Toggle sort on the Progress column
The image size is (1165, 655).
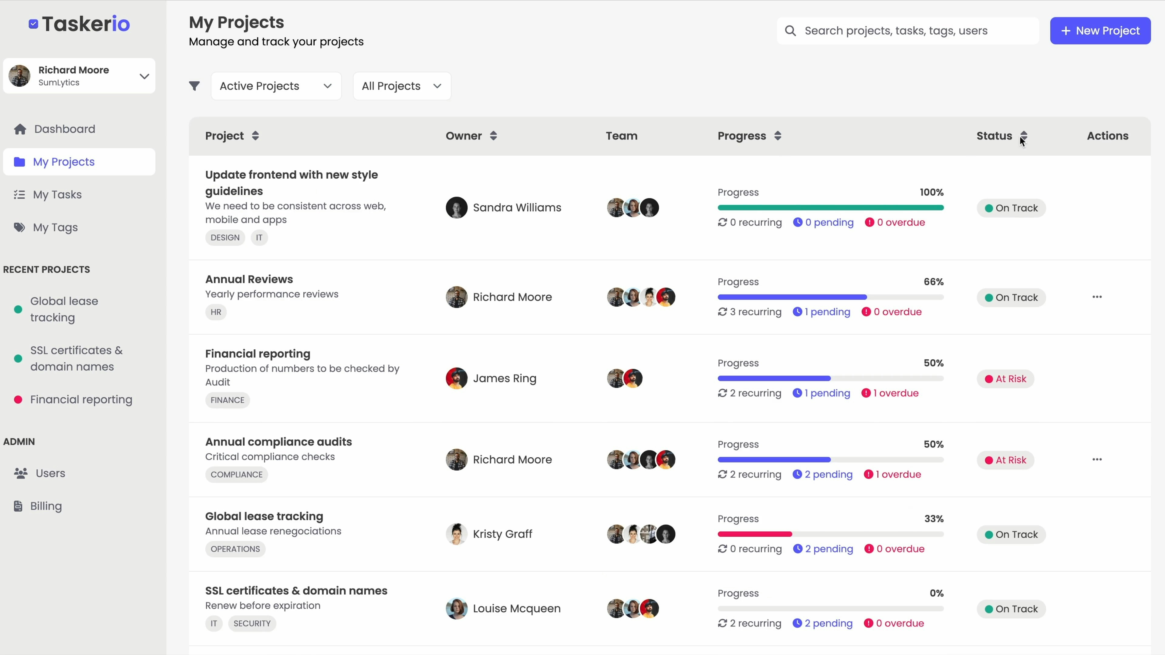777,136
